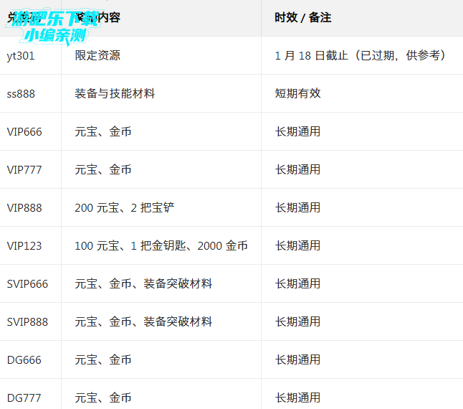Click the reward content in SVIP666 row

click(143, 283)
